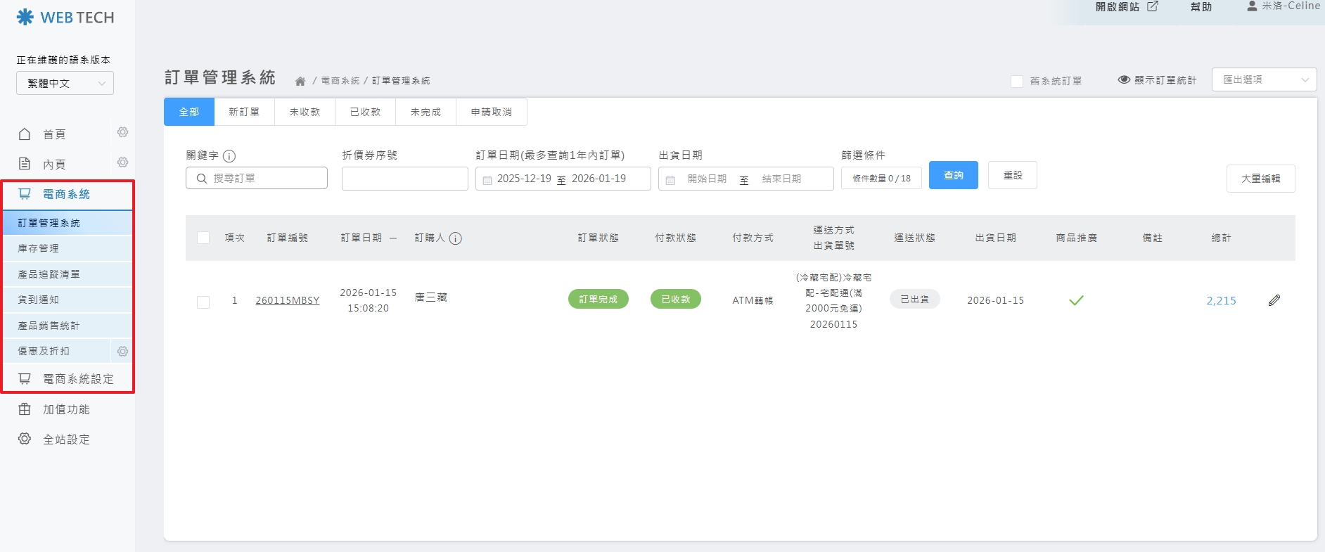Click the 幫助 link

click(1201, 6)
